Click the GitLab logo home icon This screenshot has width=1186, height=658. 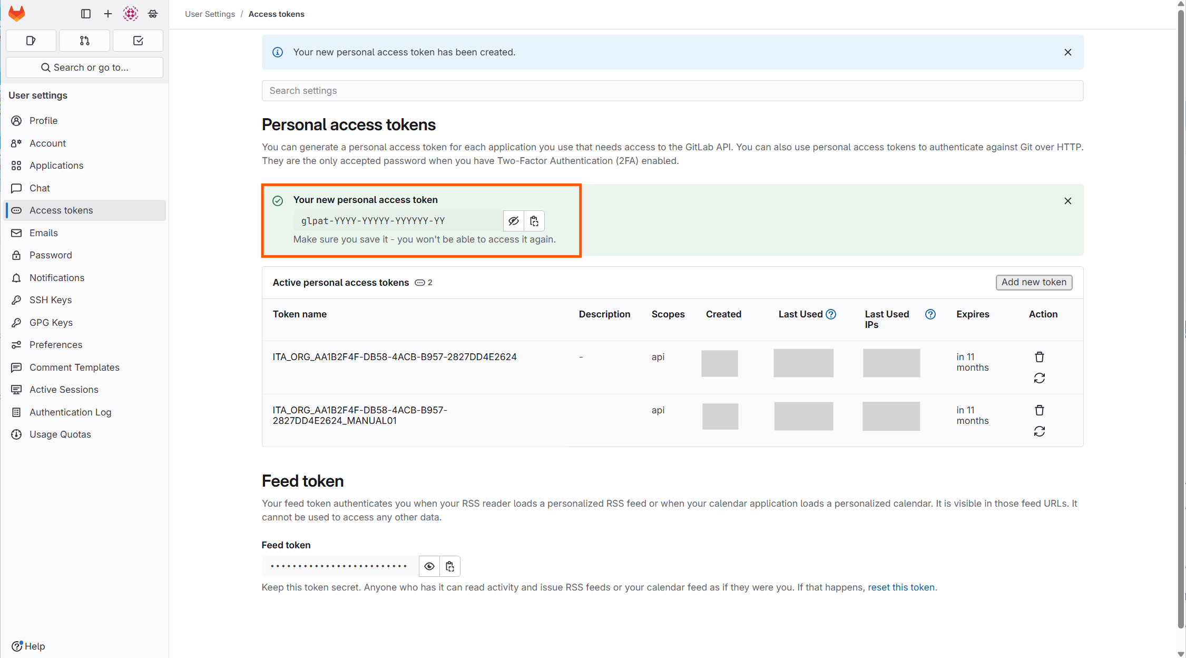[x=17, y=14]
